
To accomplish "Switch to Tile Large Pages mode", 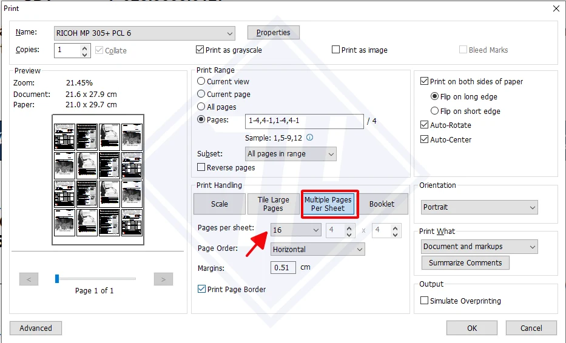I will pos(273,204).
